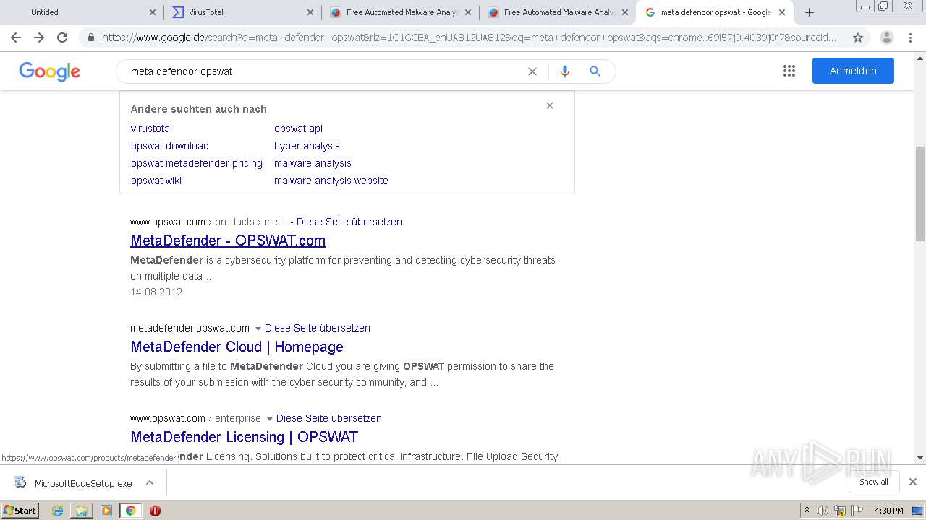
Task: Open related search 'malware analysis'
Action: click(x=313, y=163)
